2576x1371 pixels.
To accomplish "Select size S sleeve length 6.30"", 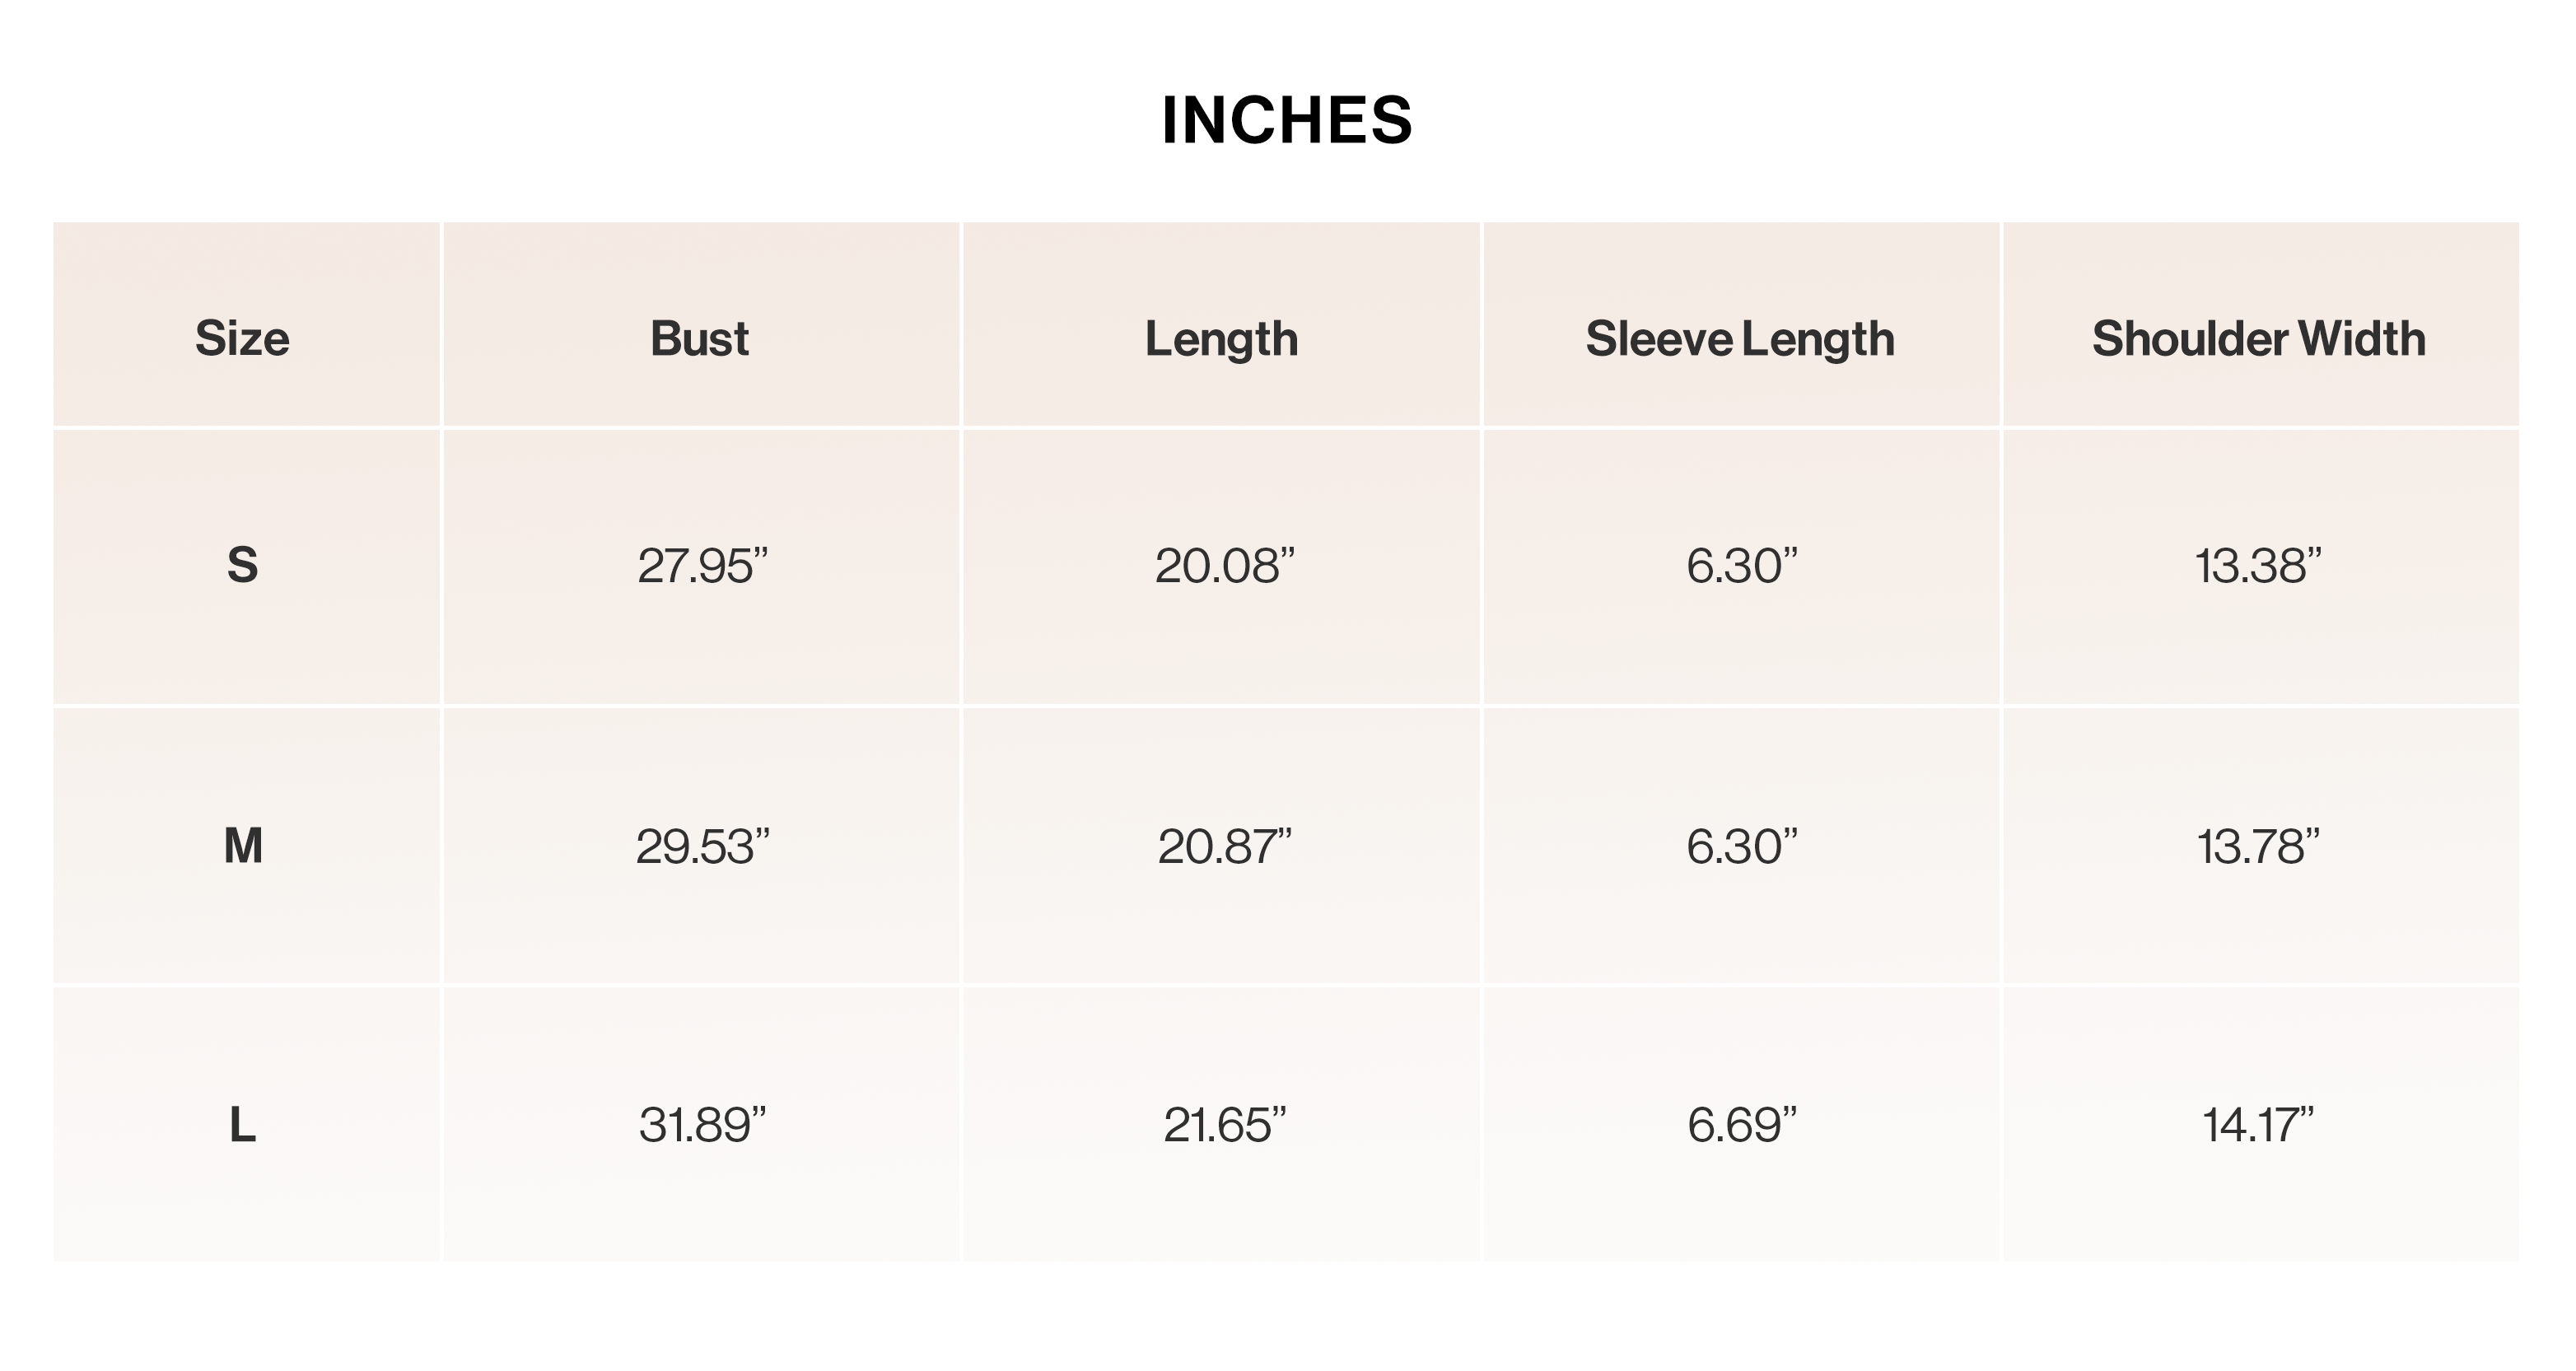I will [1742, 566].
